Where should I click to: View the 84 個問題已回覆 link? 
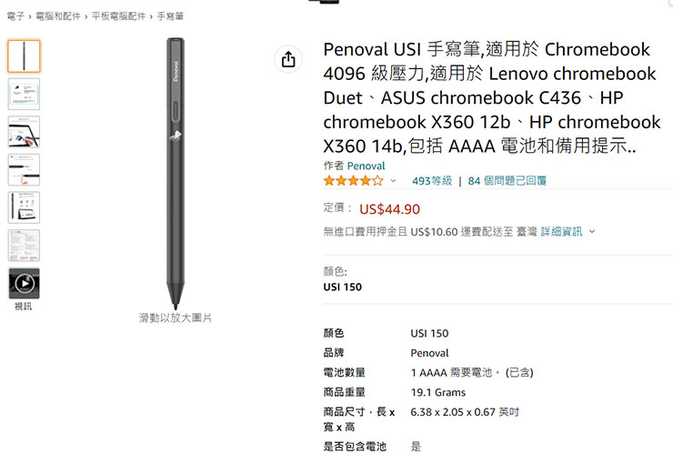[x=507, y=181]
